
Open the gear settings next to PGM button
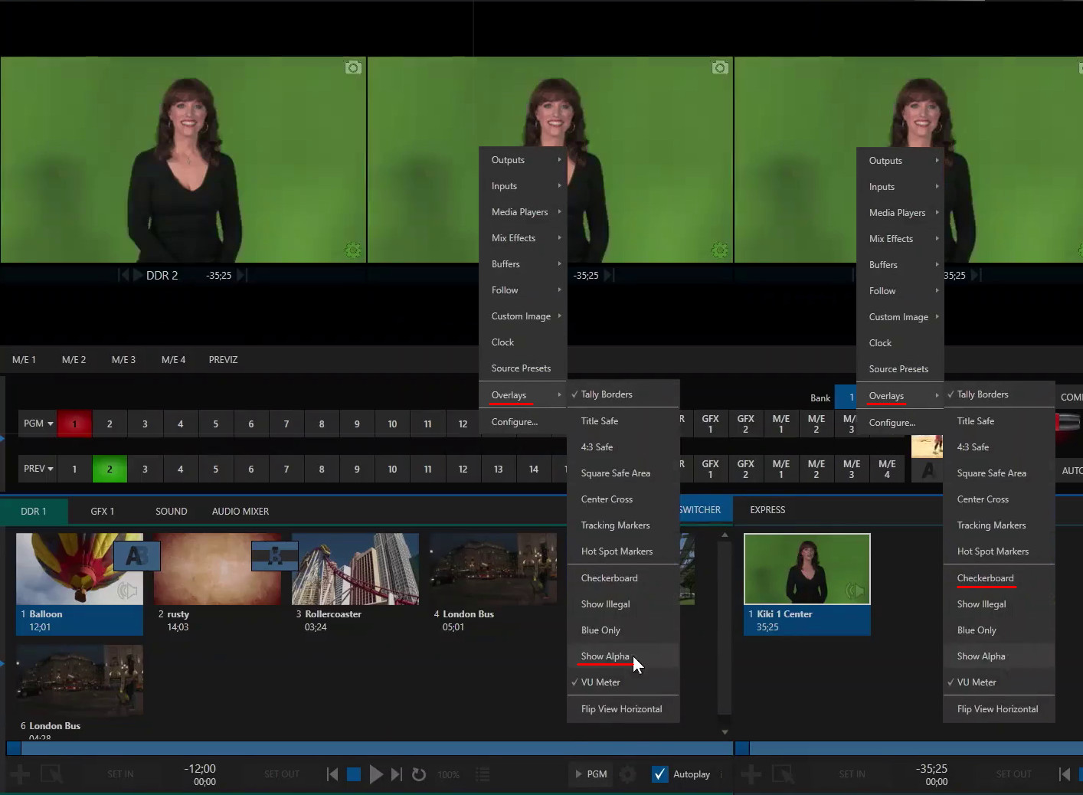coord(627,774)
